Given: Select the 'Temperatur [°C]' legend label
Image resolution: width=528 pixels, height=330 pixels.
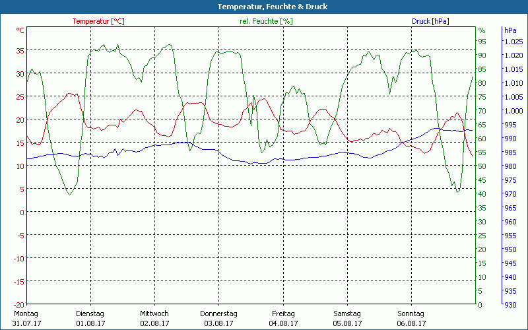Looking at the screenshot, I should coord(98,21).
